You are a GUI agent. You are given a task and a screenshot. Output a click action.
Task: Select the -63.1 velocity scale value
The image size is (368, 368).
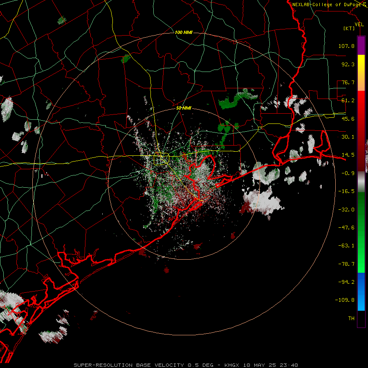346,246
